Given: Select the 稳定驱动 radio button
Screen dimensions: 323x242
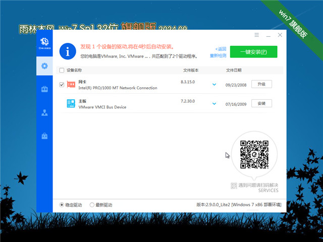Looking at the screenshot, I should [x=62, y=205].
